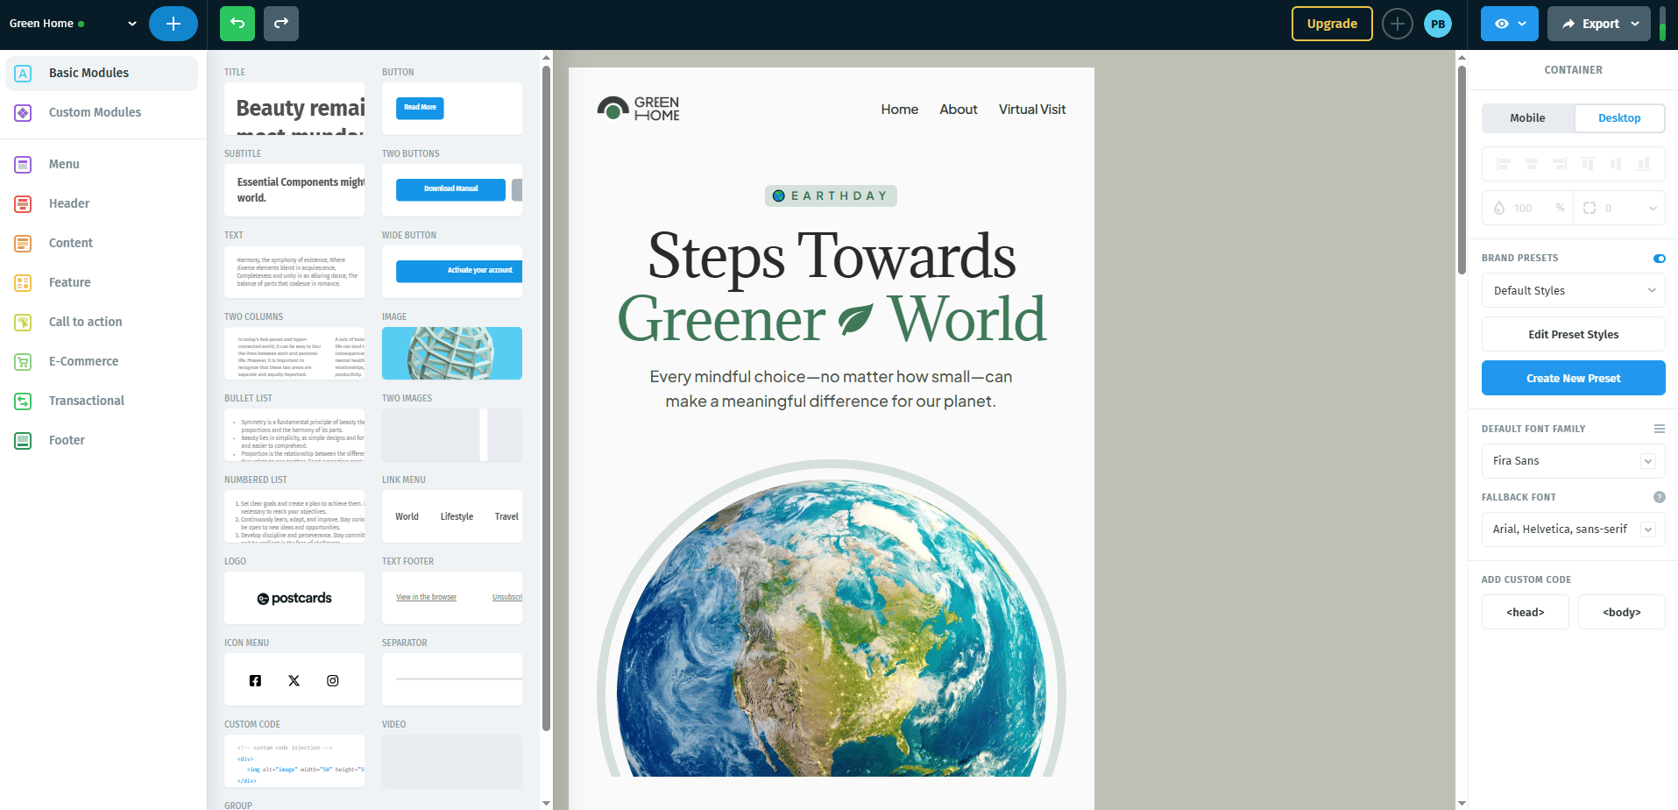Click the Upgrade button

1332,24
